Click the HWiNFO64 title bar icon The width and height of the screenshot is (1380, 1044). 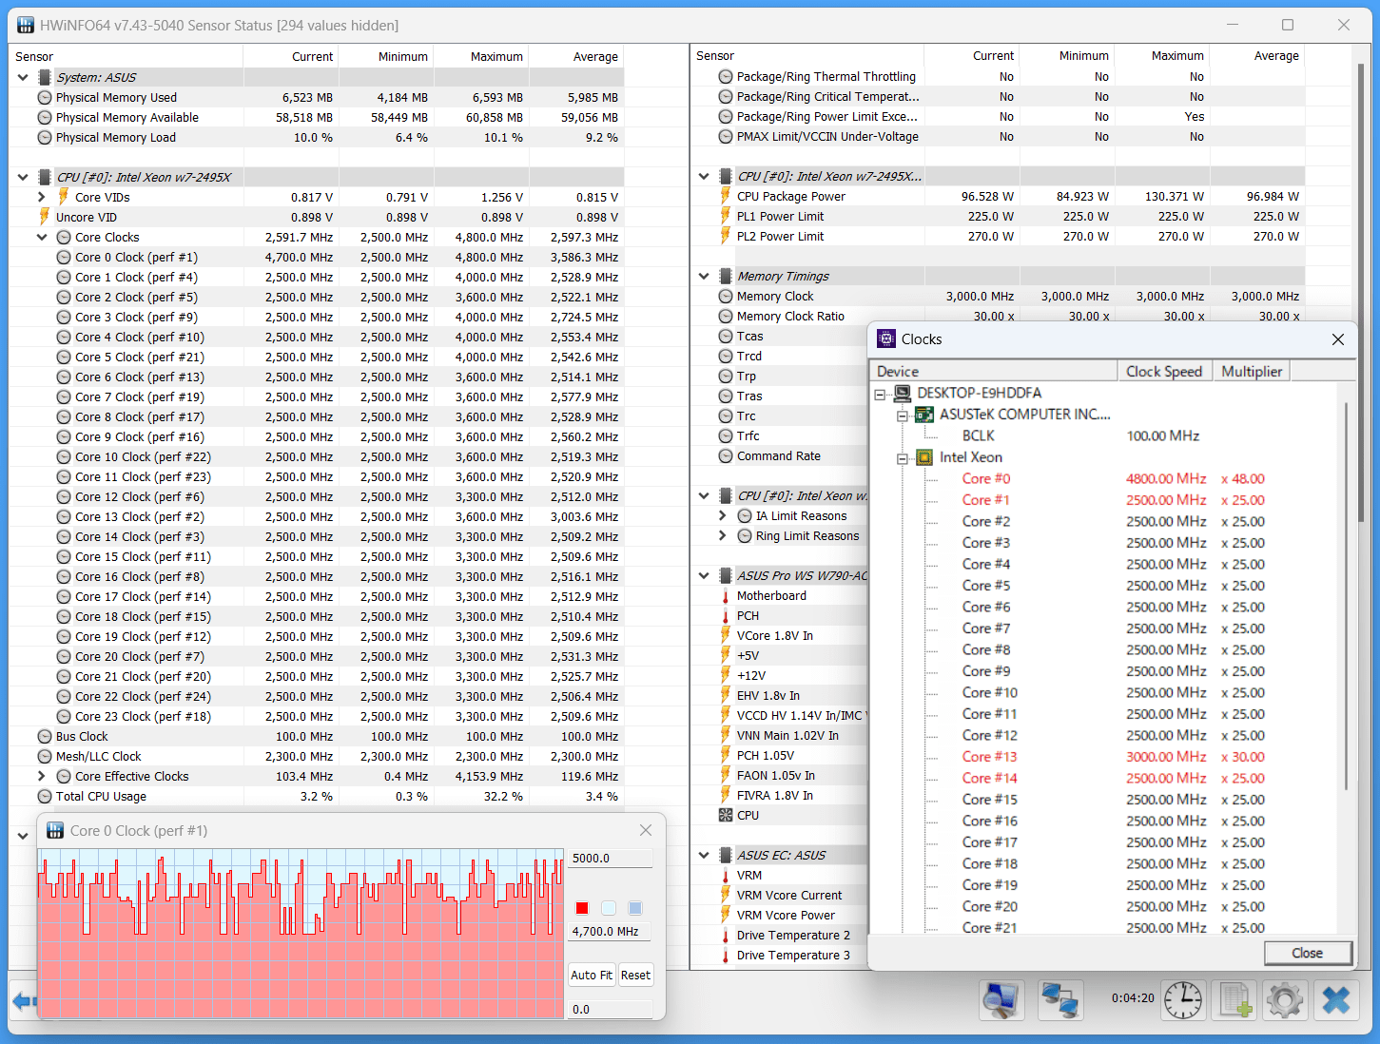pyautogui.click(x=26, y=25)
